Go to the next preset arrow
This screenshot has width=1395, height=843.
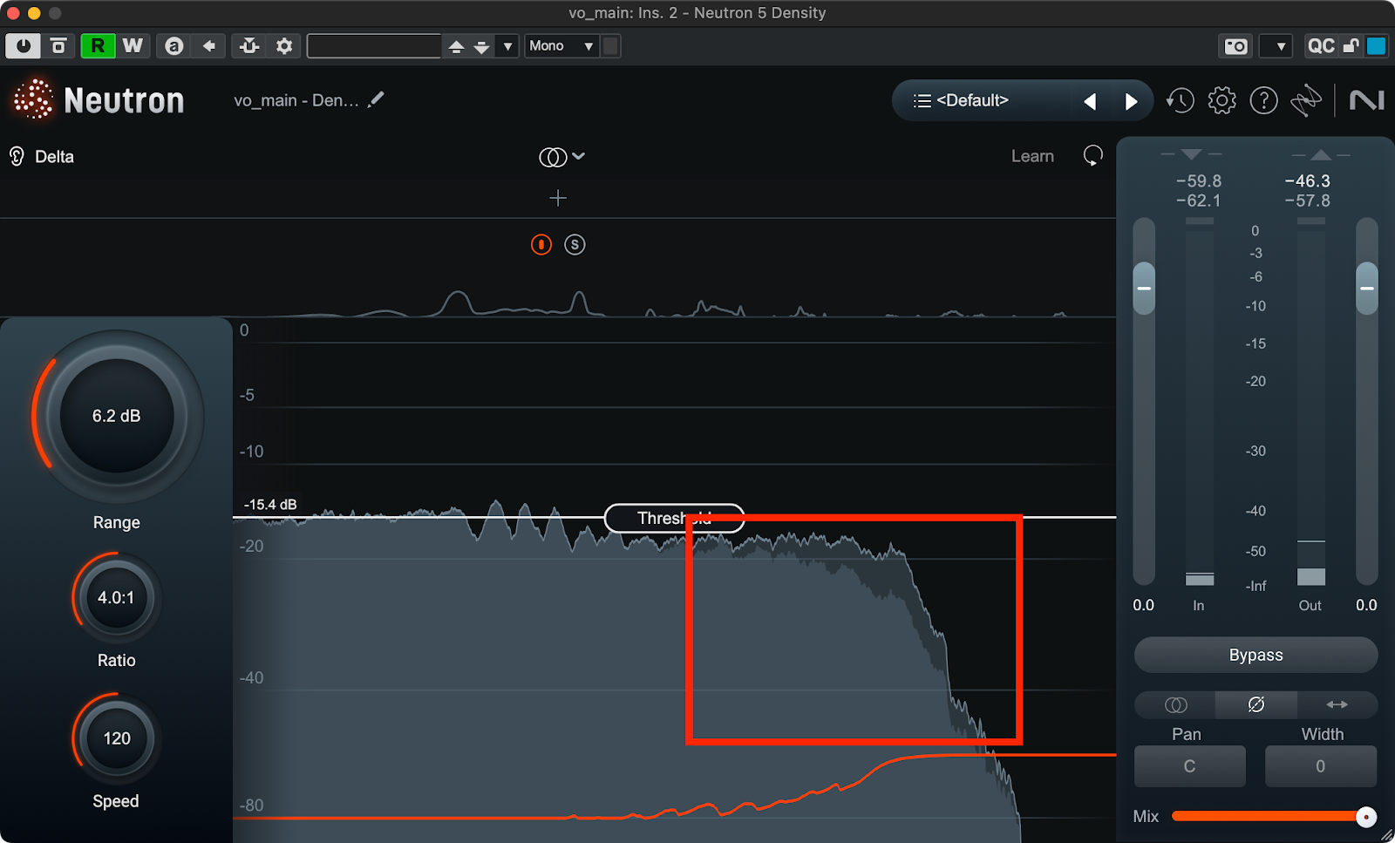1131,102
